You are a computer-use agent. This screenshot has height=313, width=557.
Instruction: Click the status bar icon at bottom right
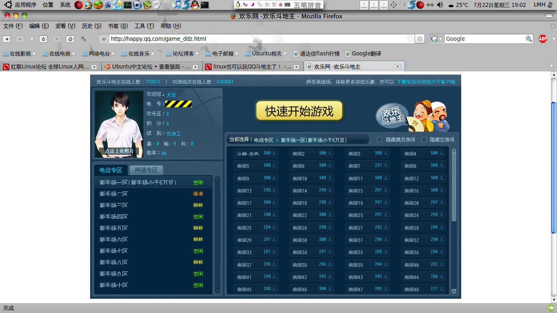pos(551,308)
